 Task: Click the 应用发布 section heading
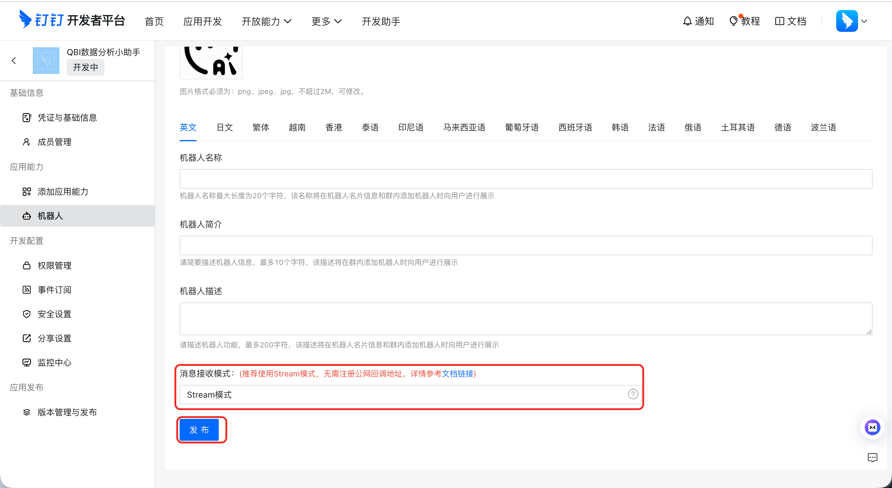point(27,387)
